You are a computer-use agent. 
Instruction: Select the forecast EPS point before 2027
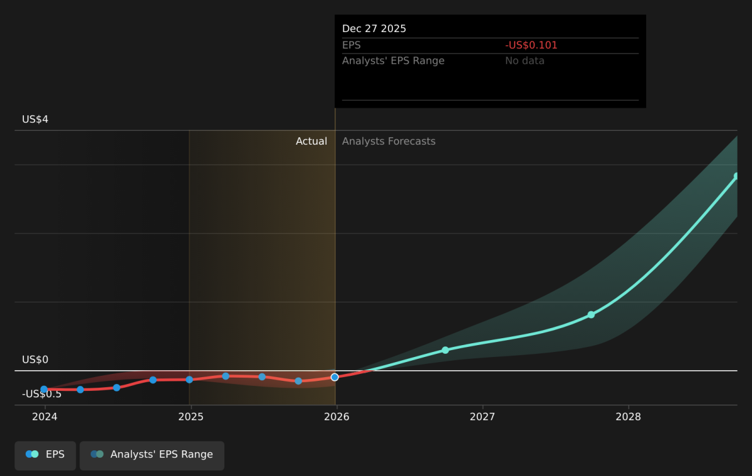(445, 350)
